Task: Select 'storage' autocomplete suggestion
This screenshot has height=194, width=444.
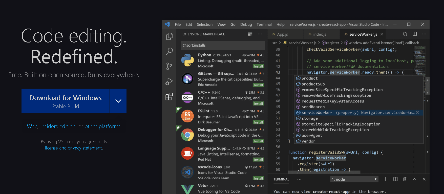Action: coord(359,118)
